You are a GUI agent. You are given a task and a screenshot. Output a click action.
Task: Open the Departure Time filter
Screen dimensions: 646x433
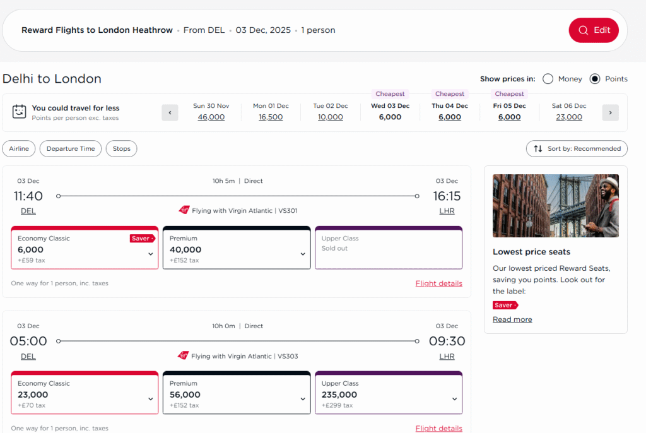click(x=71, y=149)
